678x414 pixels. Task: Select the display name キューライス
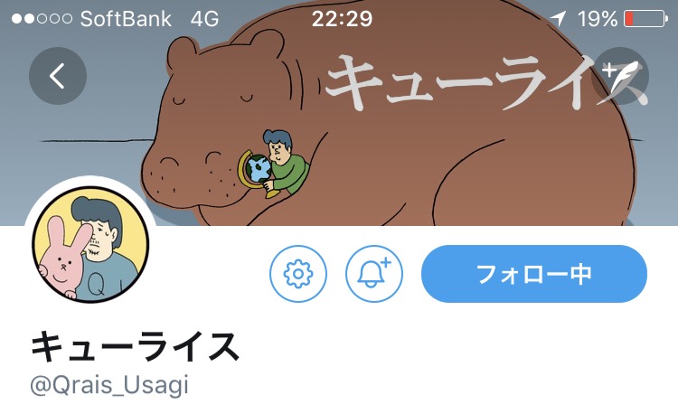[135, 346]
